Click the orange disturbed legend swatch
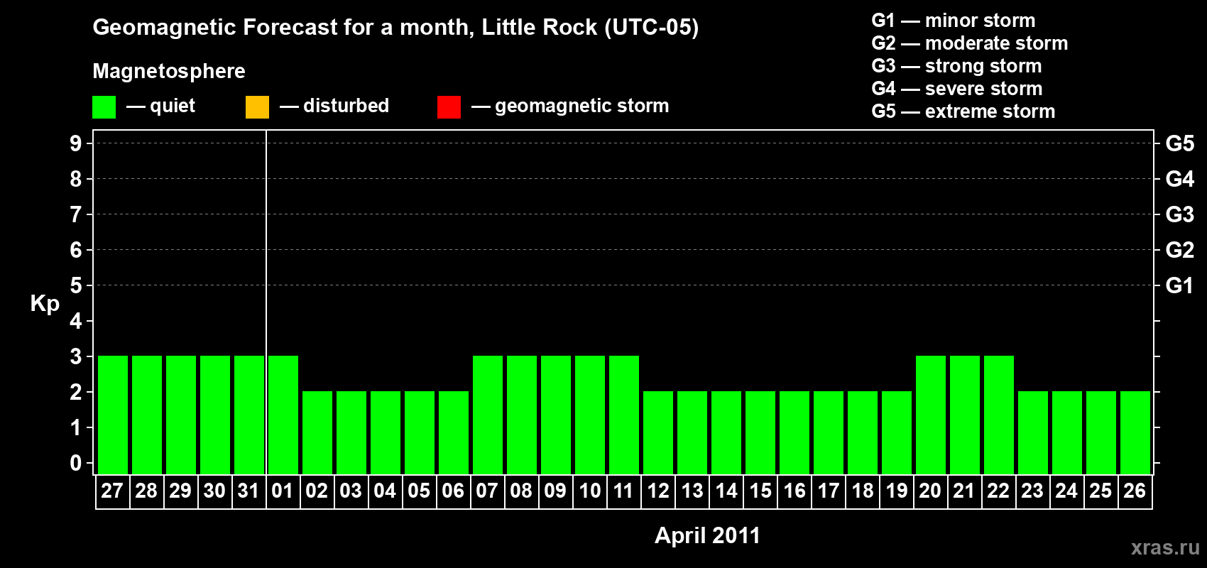Image resolution: width=1207 pixels, height=568 pixels. (x=257, y=107)
